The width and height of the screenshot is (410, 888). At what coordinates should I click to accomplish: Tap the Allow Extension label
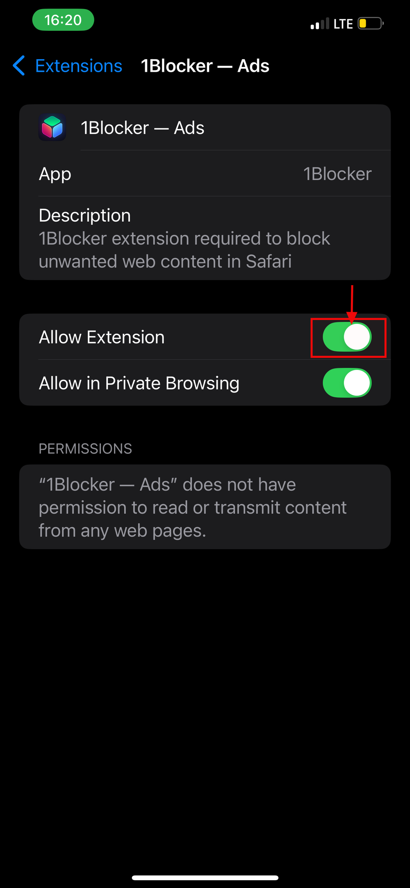pos(102,337)
